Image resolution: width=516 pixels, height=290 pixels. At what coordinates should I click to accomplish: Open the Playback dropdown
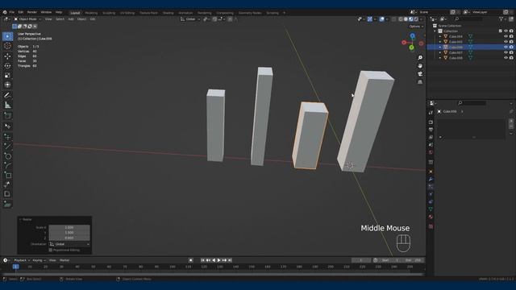(x=22, y=260)
